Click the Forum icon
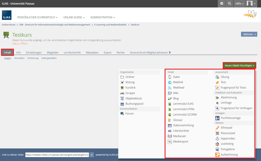The height and width of the screenshot is (161, 261). pyautogui.click(x=122, y=114)
